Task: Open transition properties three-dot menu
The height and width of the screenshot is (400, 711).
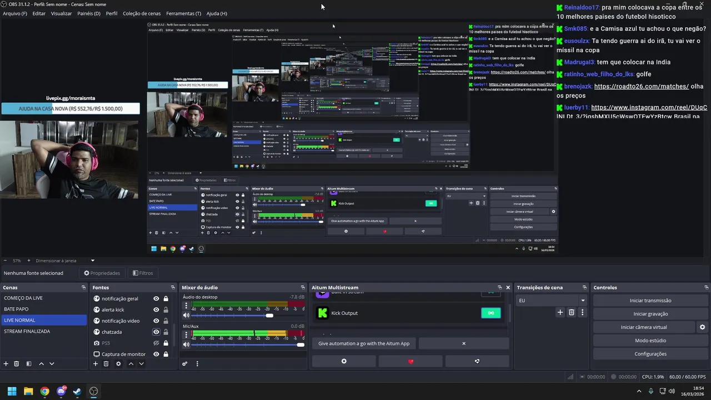Action: click(x=582, y=312)
